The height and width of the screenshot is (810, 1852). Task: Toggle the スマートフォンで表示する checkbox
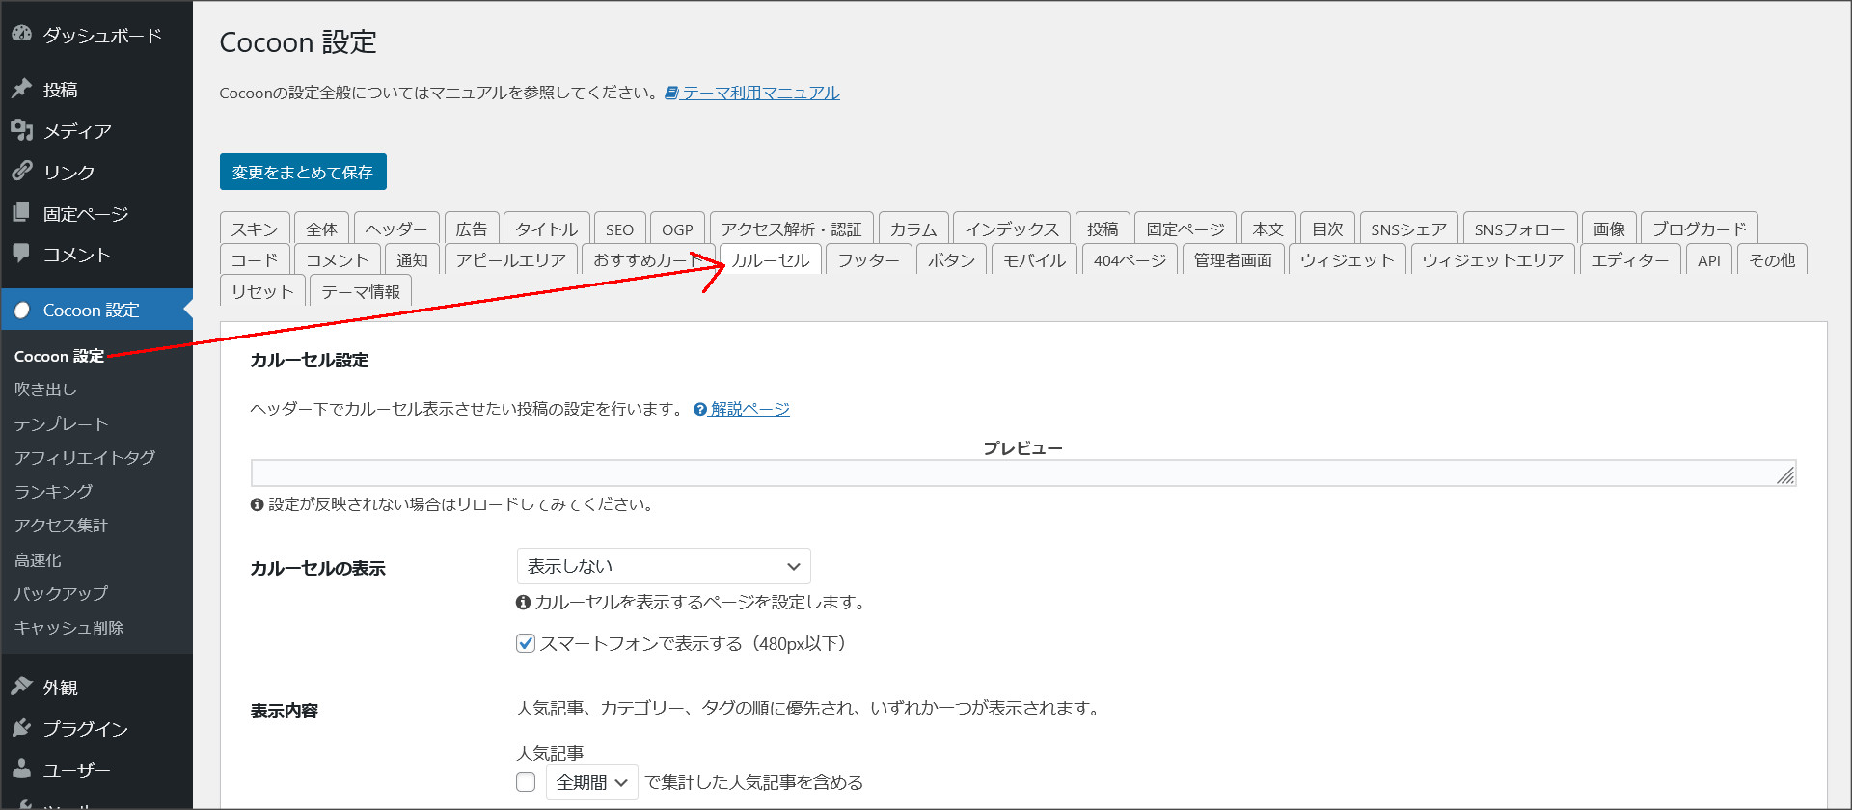click(x=526, y=643)
